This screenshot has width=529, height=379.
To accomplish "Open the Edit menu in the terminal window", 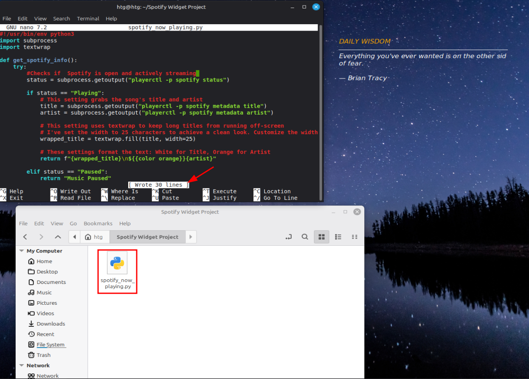I will 23,19.
